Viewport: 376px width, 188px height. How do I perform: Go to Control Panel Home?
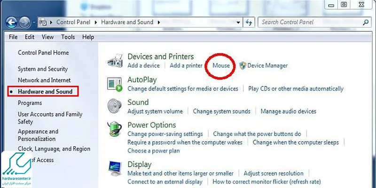point(43,53)
